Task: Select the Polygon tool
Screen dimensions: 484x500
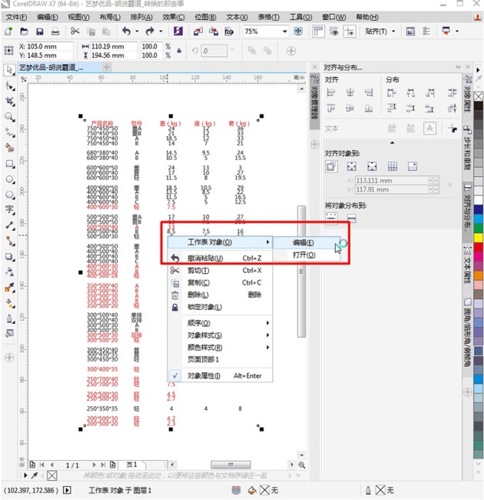Action: point(9,195)
